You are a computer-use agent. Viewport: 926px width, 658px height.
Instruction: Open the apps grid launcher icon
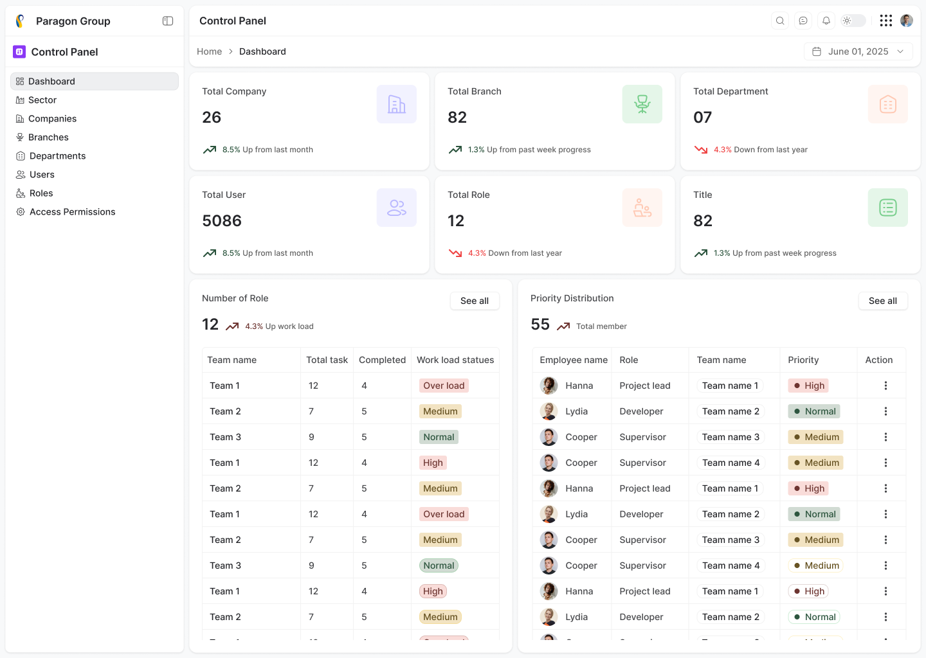click(x=886, y=20)
